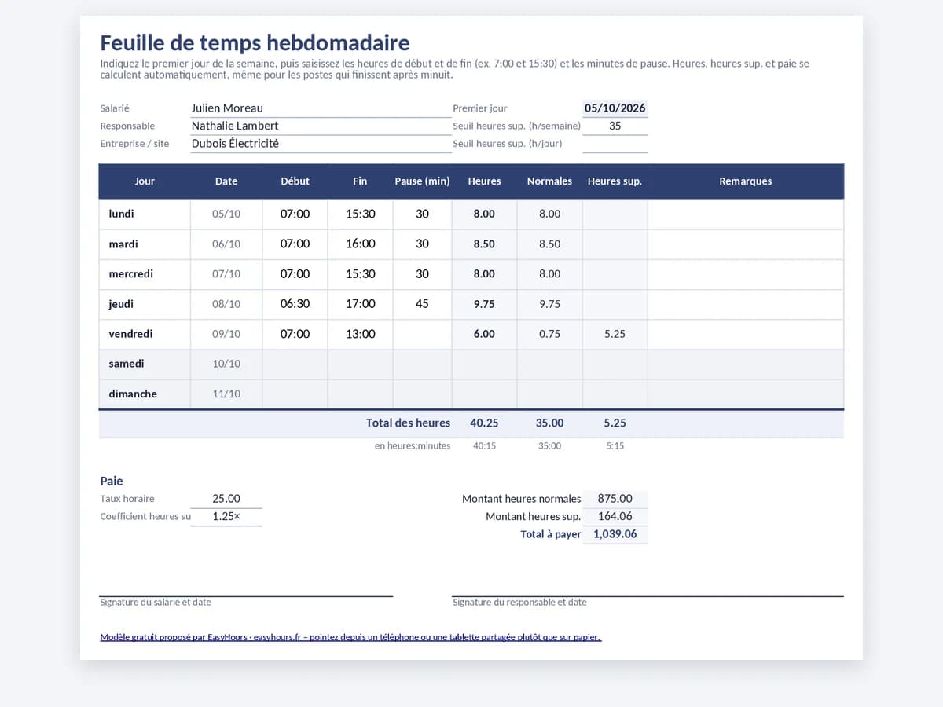Select the dimanche date 11/10
Viewport: 943px width, 707px height.
pos(226,394)
